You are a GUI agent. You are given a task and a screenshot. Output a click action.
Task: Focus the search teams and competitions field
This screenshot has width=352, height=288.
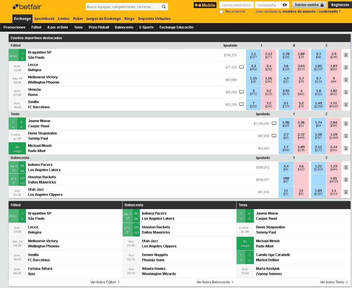pos(123,7)
